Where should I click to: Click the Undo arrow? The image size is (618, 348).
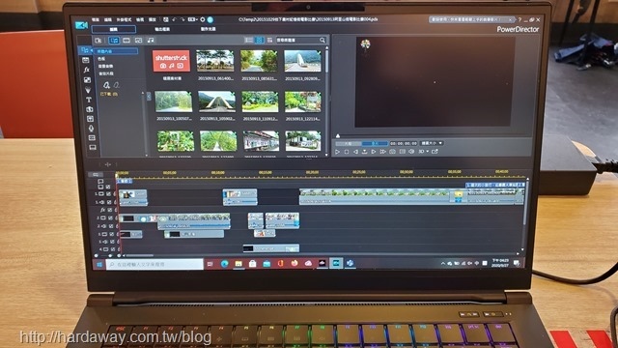click(174, 19)
